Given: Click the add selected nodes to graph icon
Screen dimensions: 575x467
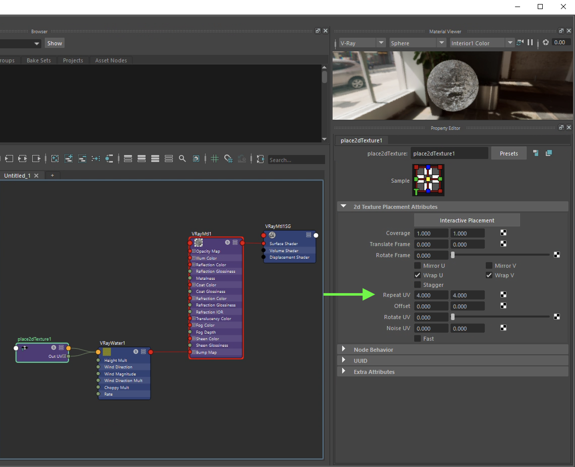Looking at the screenshot, I should coord(68,159).
